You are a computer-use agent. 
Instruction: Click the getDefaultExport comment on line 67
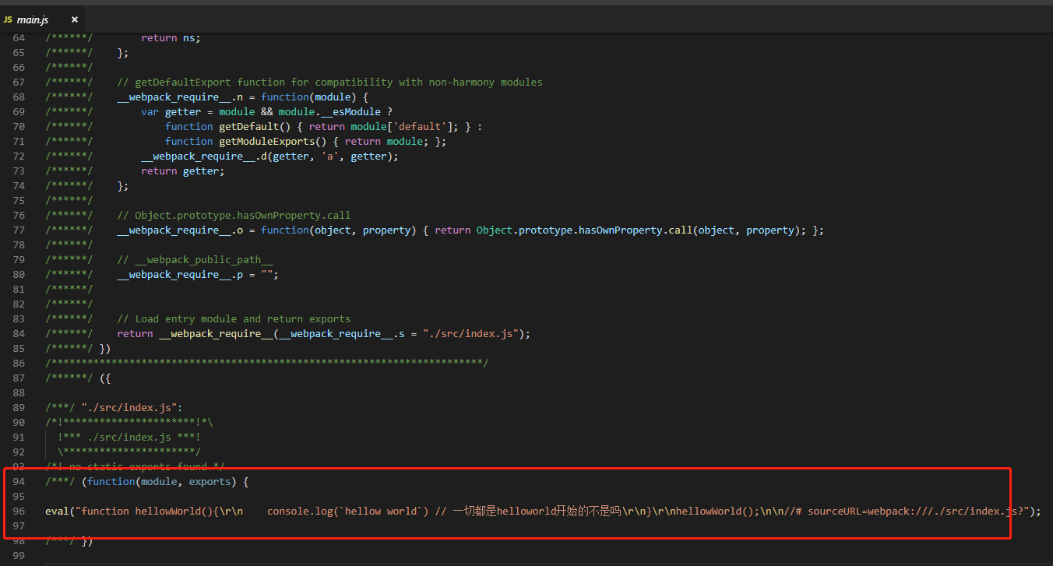tap(329, 82)
